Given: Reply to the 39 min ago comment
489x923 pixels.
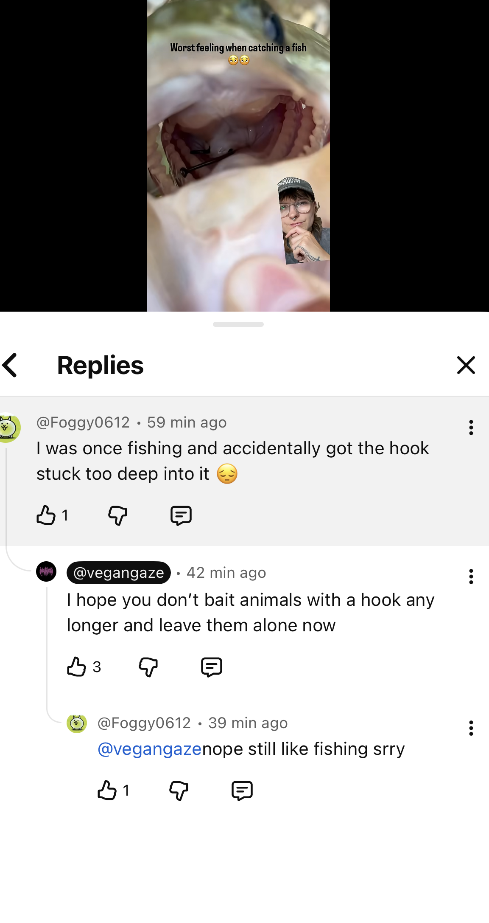Looking at the screenshot, I should click(x=242, y=791).
